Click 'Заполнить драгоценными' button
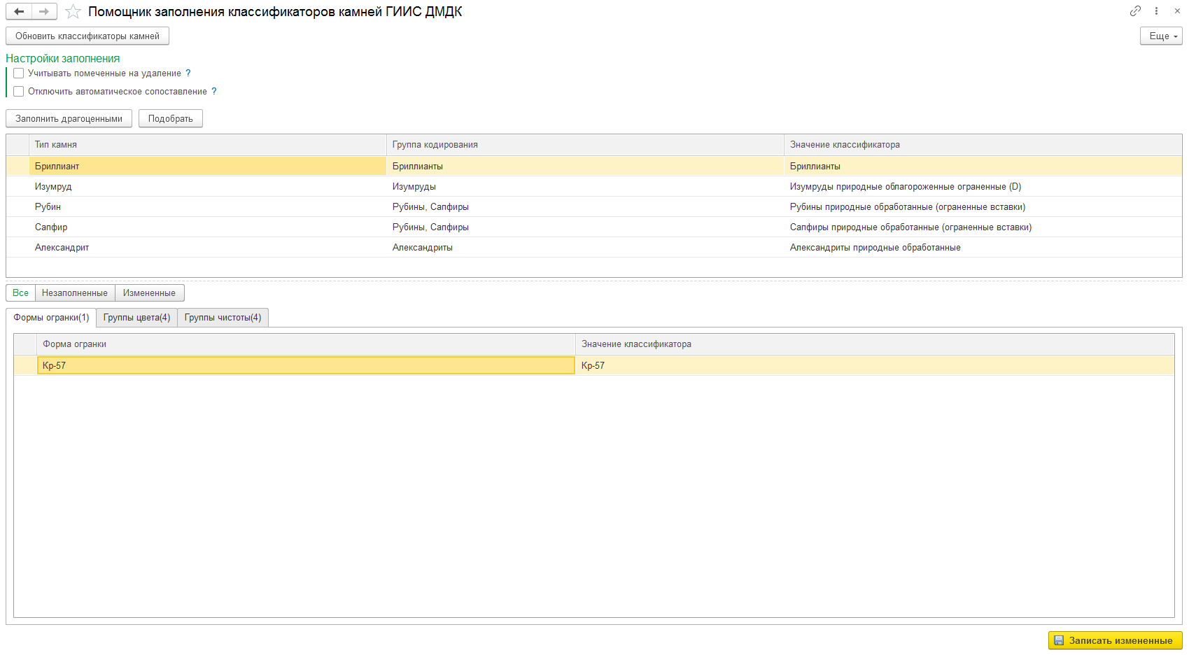Viewport: 1189px width, 655px height. (69, 118)
